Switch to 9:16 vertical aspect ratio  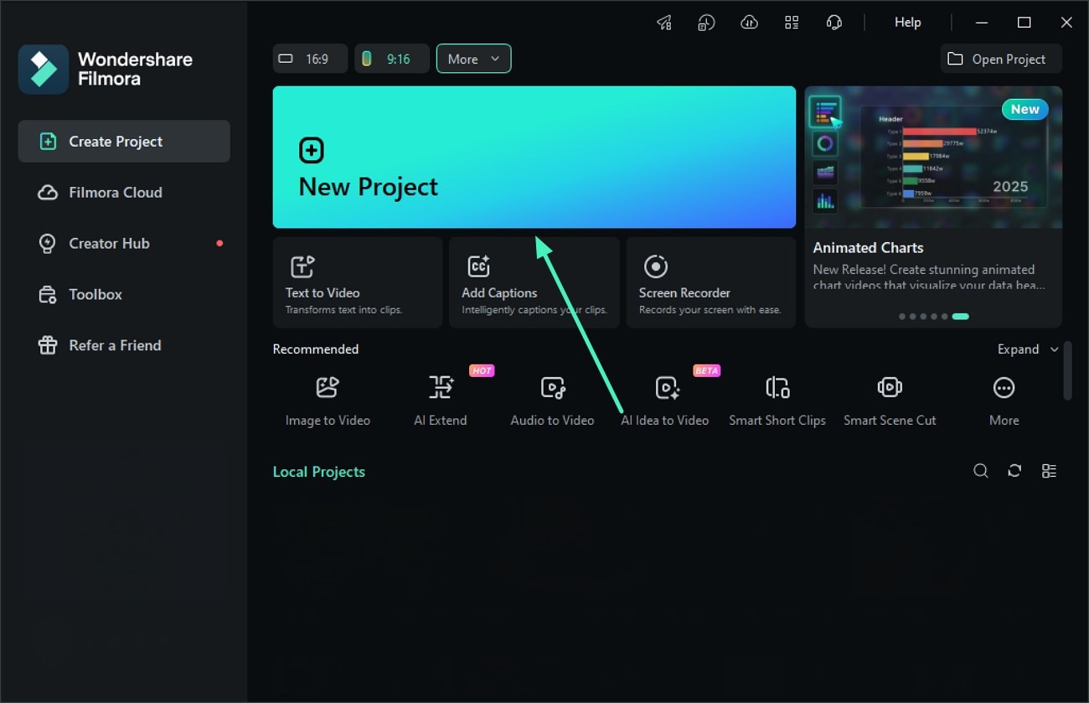click(391, 59)
